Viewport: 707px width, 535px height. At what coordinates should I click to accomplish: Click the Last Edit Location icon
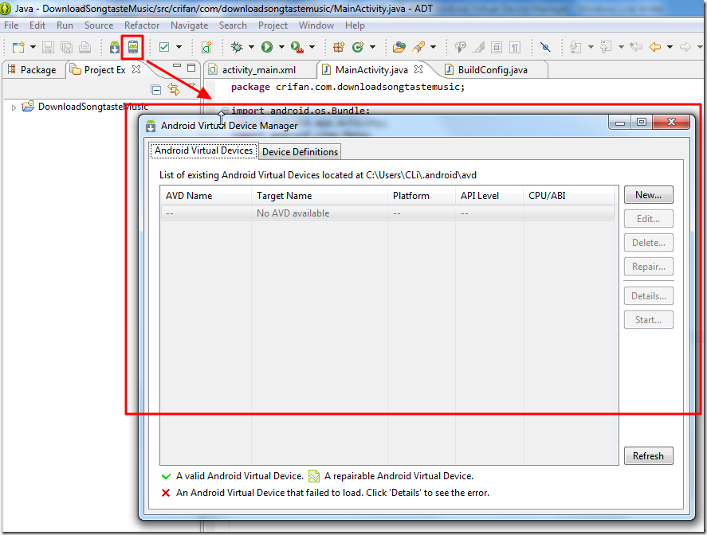pos(636,47)
